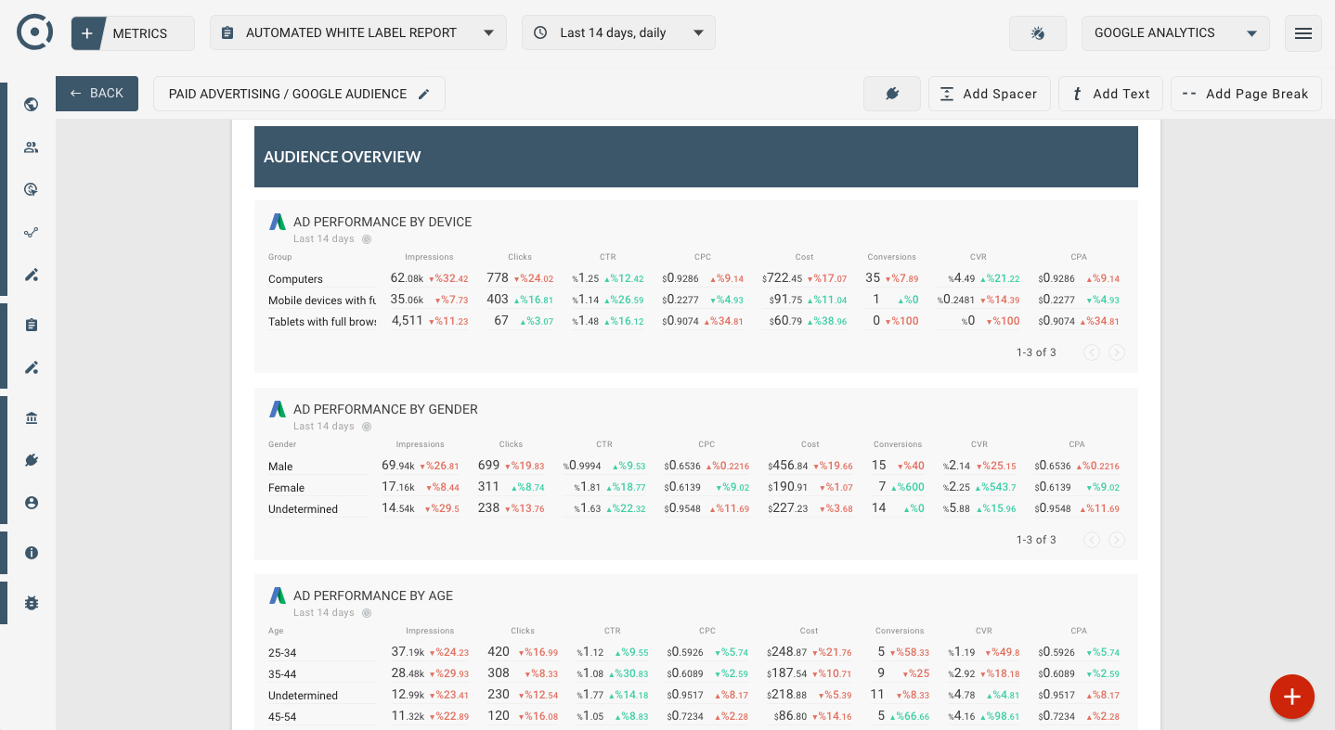This screenshot has width=1335, height=730.
Task: Open the globe icon in sidebar
Action: [x=32, y=105]
